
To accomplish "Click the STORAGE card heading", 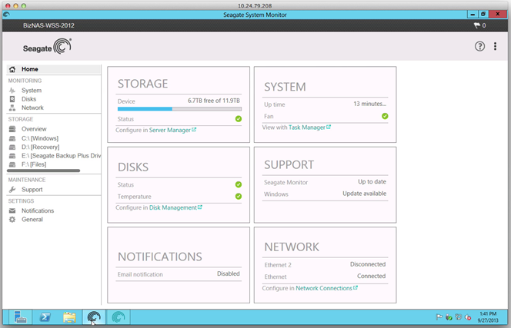I will pyautogui.click(x=142, y=84).
